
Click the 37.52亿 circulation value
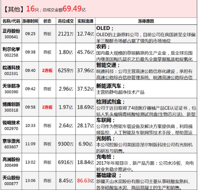(86, 89)
